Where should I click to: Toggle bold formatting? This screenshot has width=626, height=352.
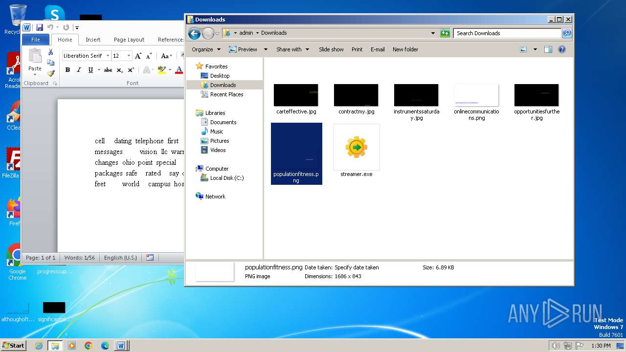point(67,70)
